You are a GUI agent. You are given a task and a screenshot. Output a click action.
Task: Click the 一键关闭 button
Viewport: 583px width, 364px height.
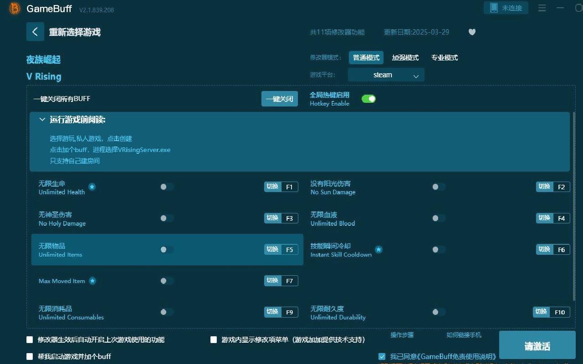click(x=280, y=99)
